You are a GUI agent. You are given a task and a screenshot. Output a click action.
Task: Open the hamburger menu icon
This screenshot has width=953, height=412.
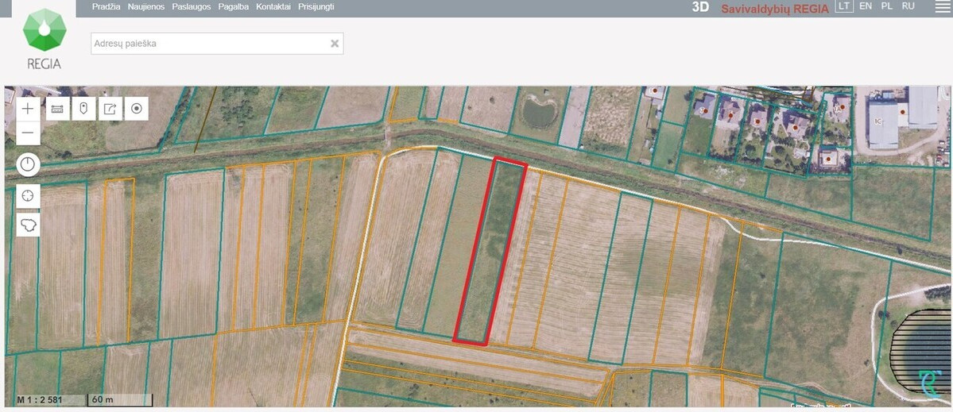(x=941, y=6)
